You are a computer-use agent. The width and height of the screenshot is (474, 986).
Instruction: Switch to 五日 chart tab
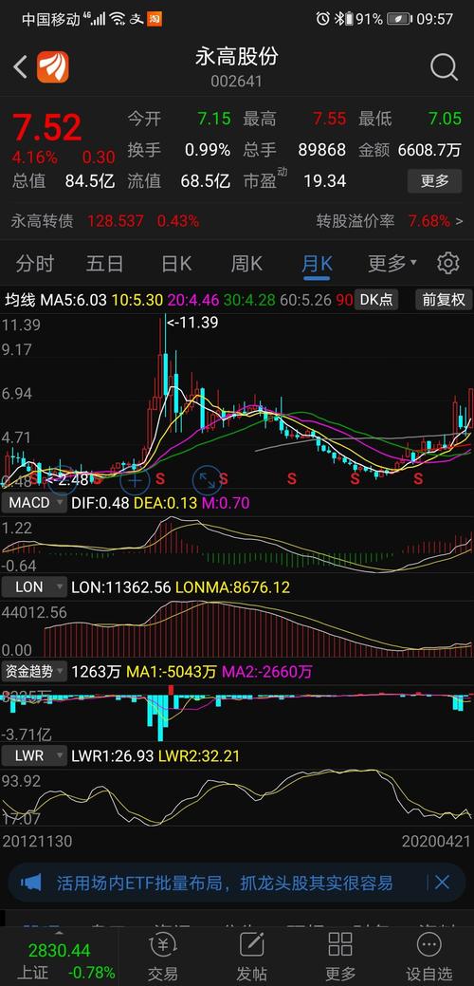104,264
